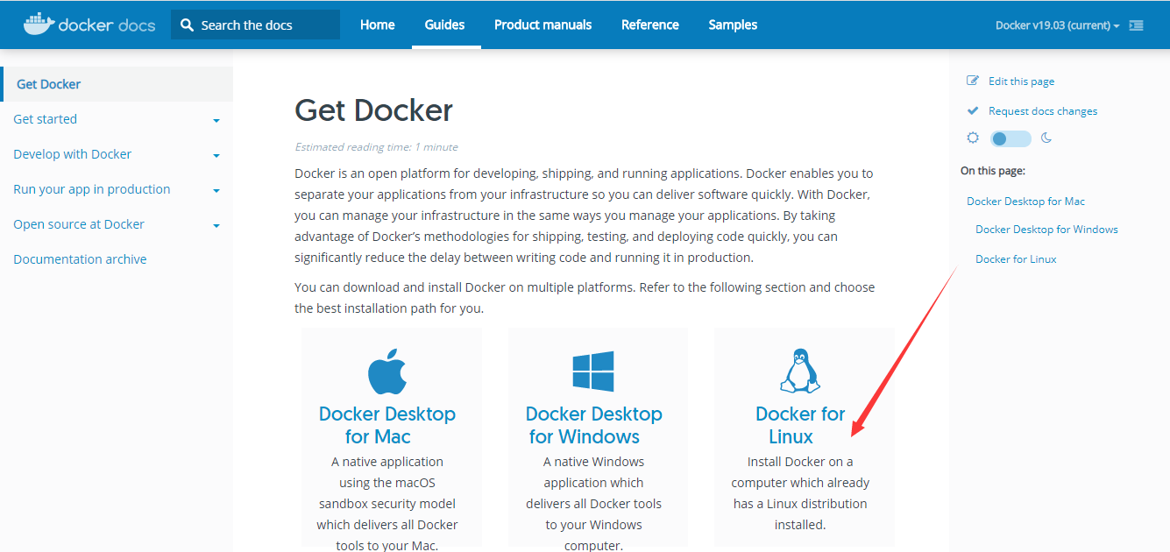Click the Edit this page pencil icon
Image resolution: width=1170 pixels, height=552 pixels.
tap(973, 81)
